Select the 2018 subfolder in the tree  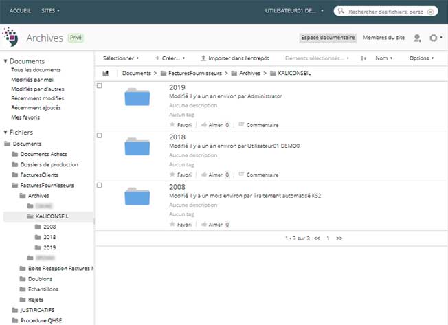49,237
